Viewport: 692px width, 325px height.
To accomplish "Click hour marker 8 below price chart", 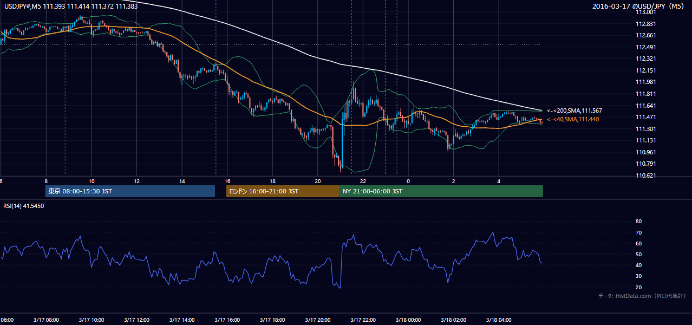I will [46, 181].
